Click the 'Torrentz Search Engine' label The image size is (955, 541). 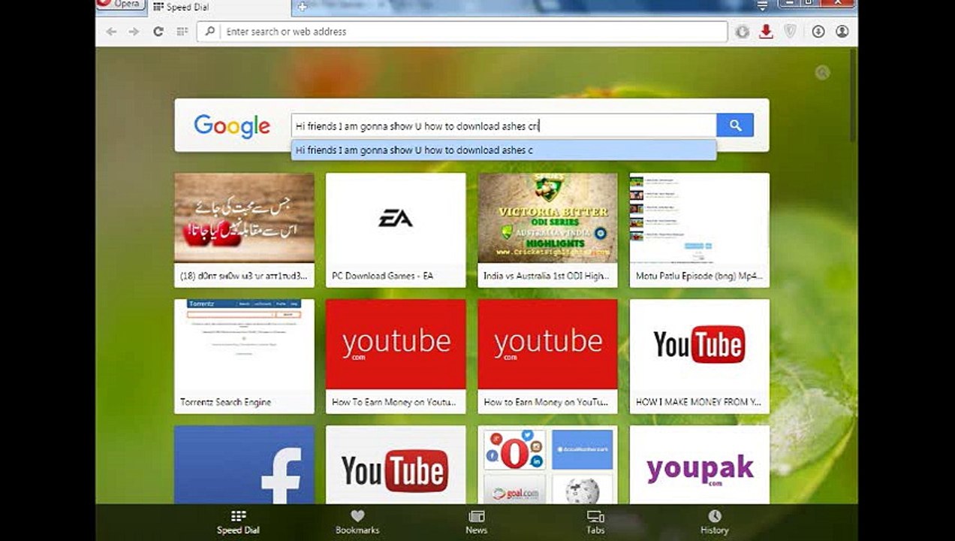[x=225, y=402]
